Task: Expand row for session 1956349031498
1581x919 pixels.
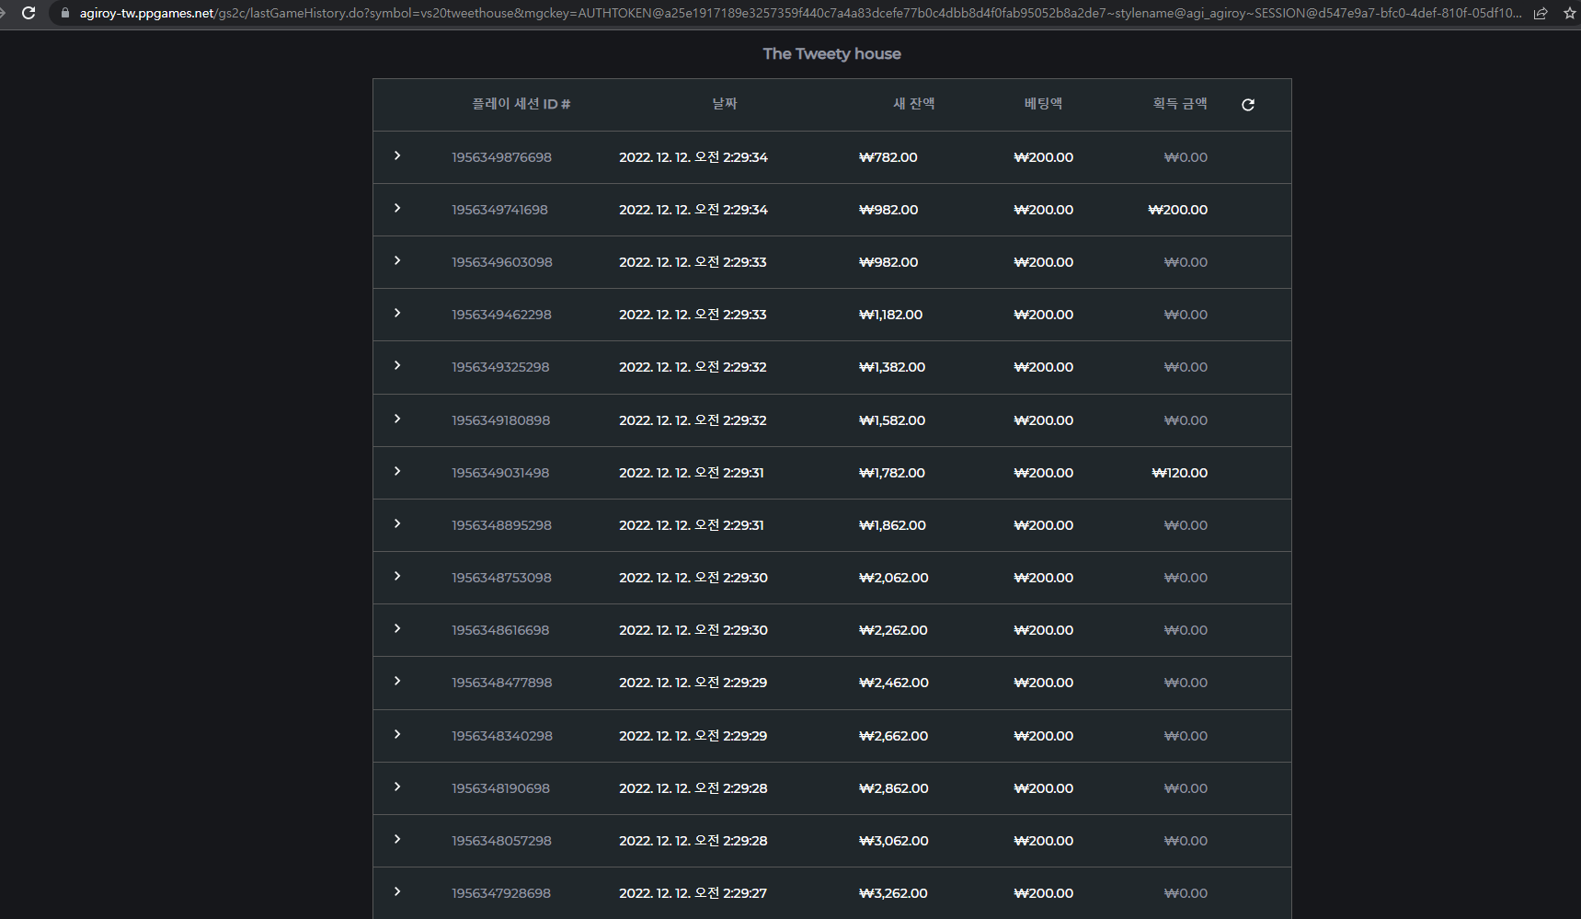Action: pyautogui.click(x=397, y=471)
